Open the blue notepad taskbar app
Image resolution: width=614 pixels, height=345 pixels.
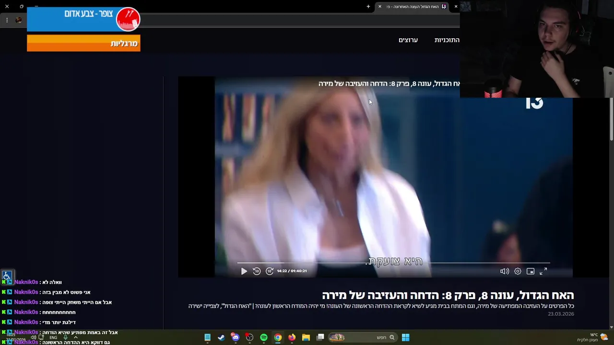point(207,337)
